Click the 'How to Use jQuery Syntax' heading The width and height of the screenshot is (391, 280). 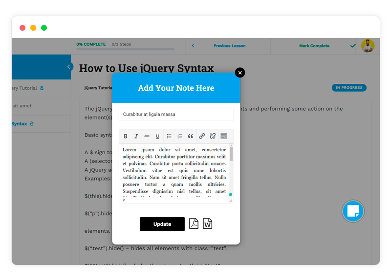click(x=146, y=68)
